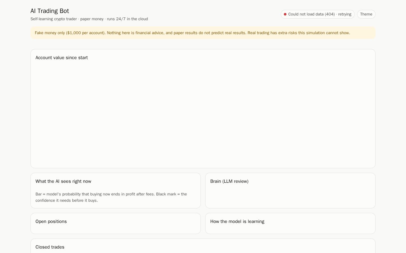Click the red status dot indicator

coord(285,14)
